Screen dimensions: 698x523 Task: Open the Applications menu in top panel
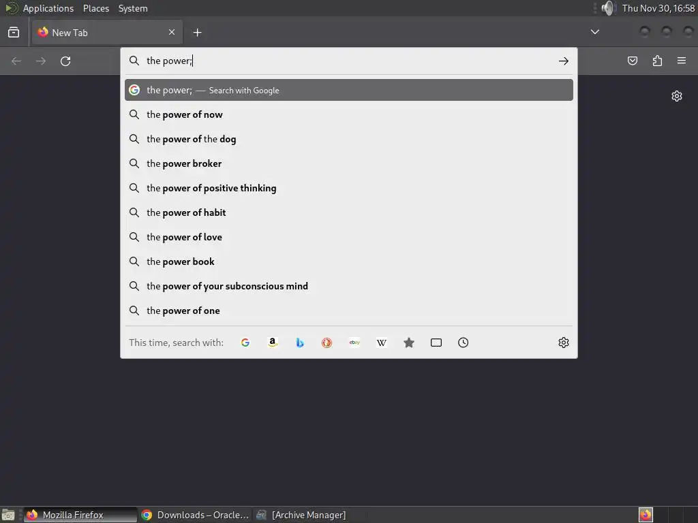[48, 8]
